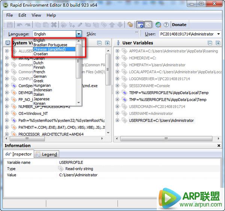Open the Edit menu
This screenshot has width=225, height=211.
pyautogui.click(x=22, y=15)
